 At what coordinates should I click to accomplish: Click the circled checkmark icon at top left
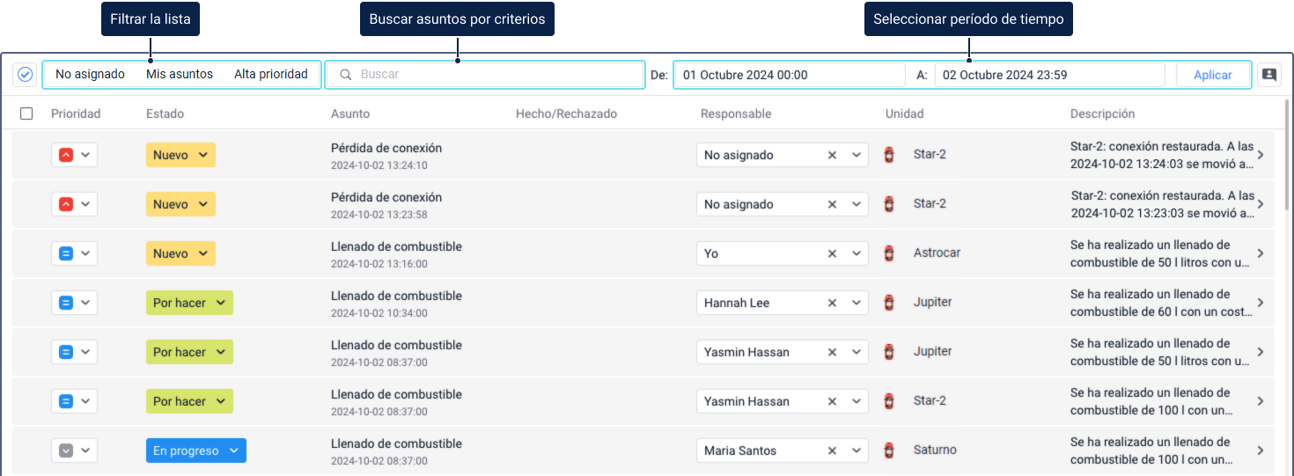coord(25,75)
